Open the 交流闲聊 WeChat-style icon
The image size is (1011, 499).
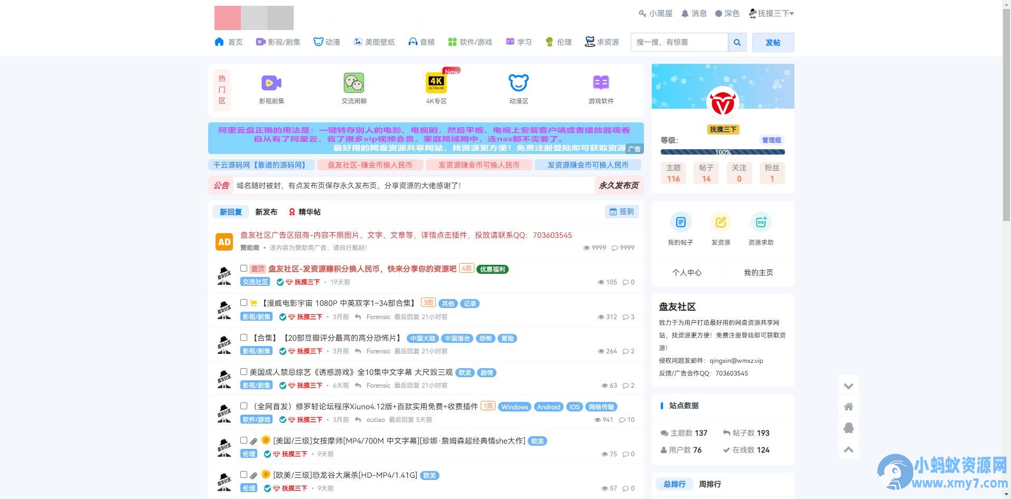[354, 83]
